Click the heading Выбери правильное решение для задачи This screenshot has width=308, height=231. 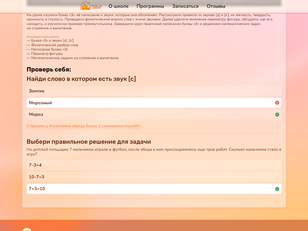click(89, 142)
